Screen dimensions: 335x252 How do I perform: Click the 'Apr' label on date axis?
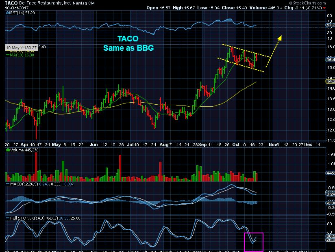tap(24, 144)
